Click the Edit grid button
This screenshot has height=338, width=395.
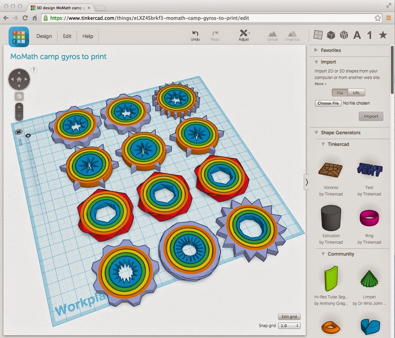coord(289,316)
